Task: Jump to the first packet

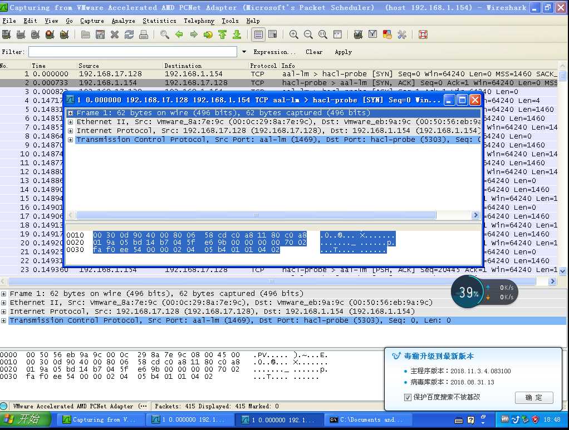Action: (223, 34)
